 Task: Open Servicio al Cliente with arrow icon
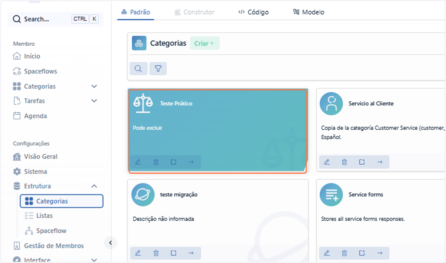pos(379,162)
